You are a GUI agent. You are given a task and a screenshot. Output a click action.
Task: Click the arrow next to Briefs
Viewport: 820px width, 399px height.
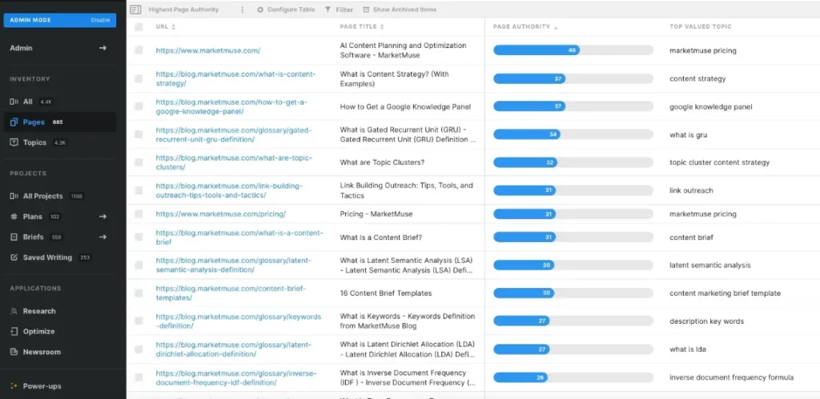(103, 237)
